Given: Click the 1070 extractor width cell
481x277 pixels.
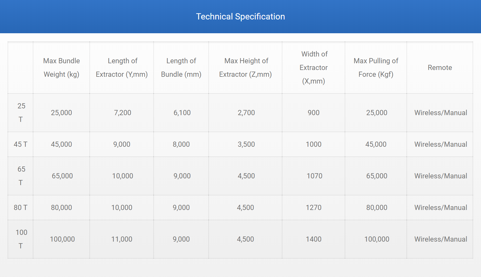Looking at the screenshot, I should pyautogui.click(x=314, y=176).
